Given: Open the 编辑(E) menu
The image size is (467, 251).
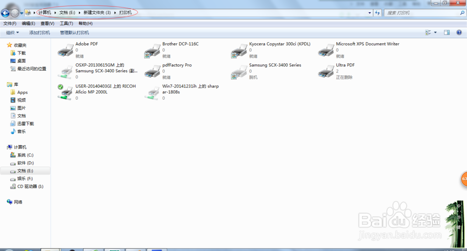Looking at the screenshot, I should tap(28, 23).
